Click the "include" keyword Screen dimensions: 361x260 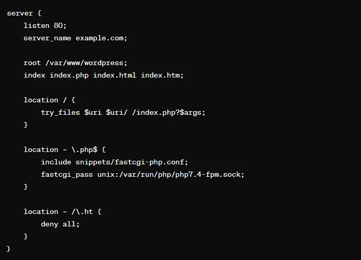click(56, 162)
